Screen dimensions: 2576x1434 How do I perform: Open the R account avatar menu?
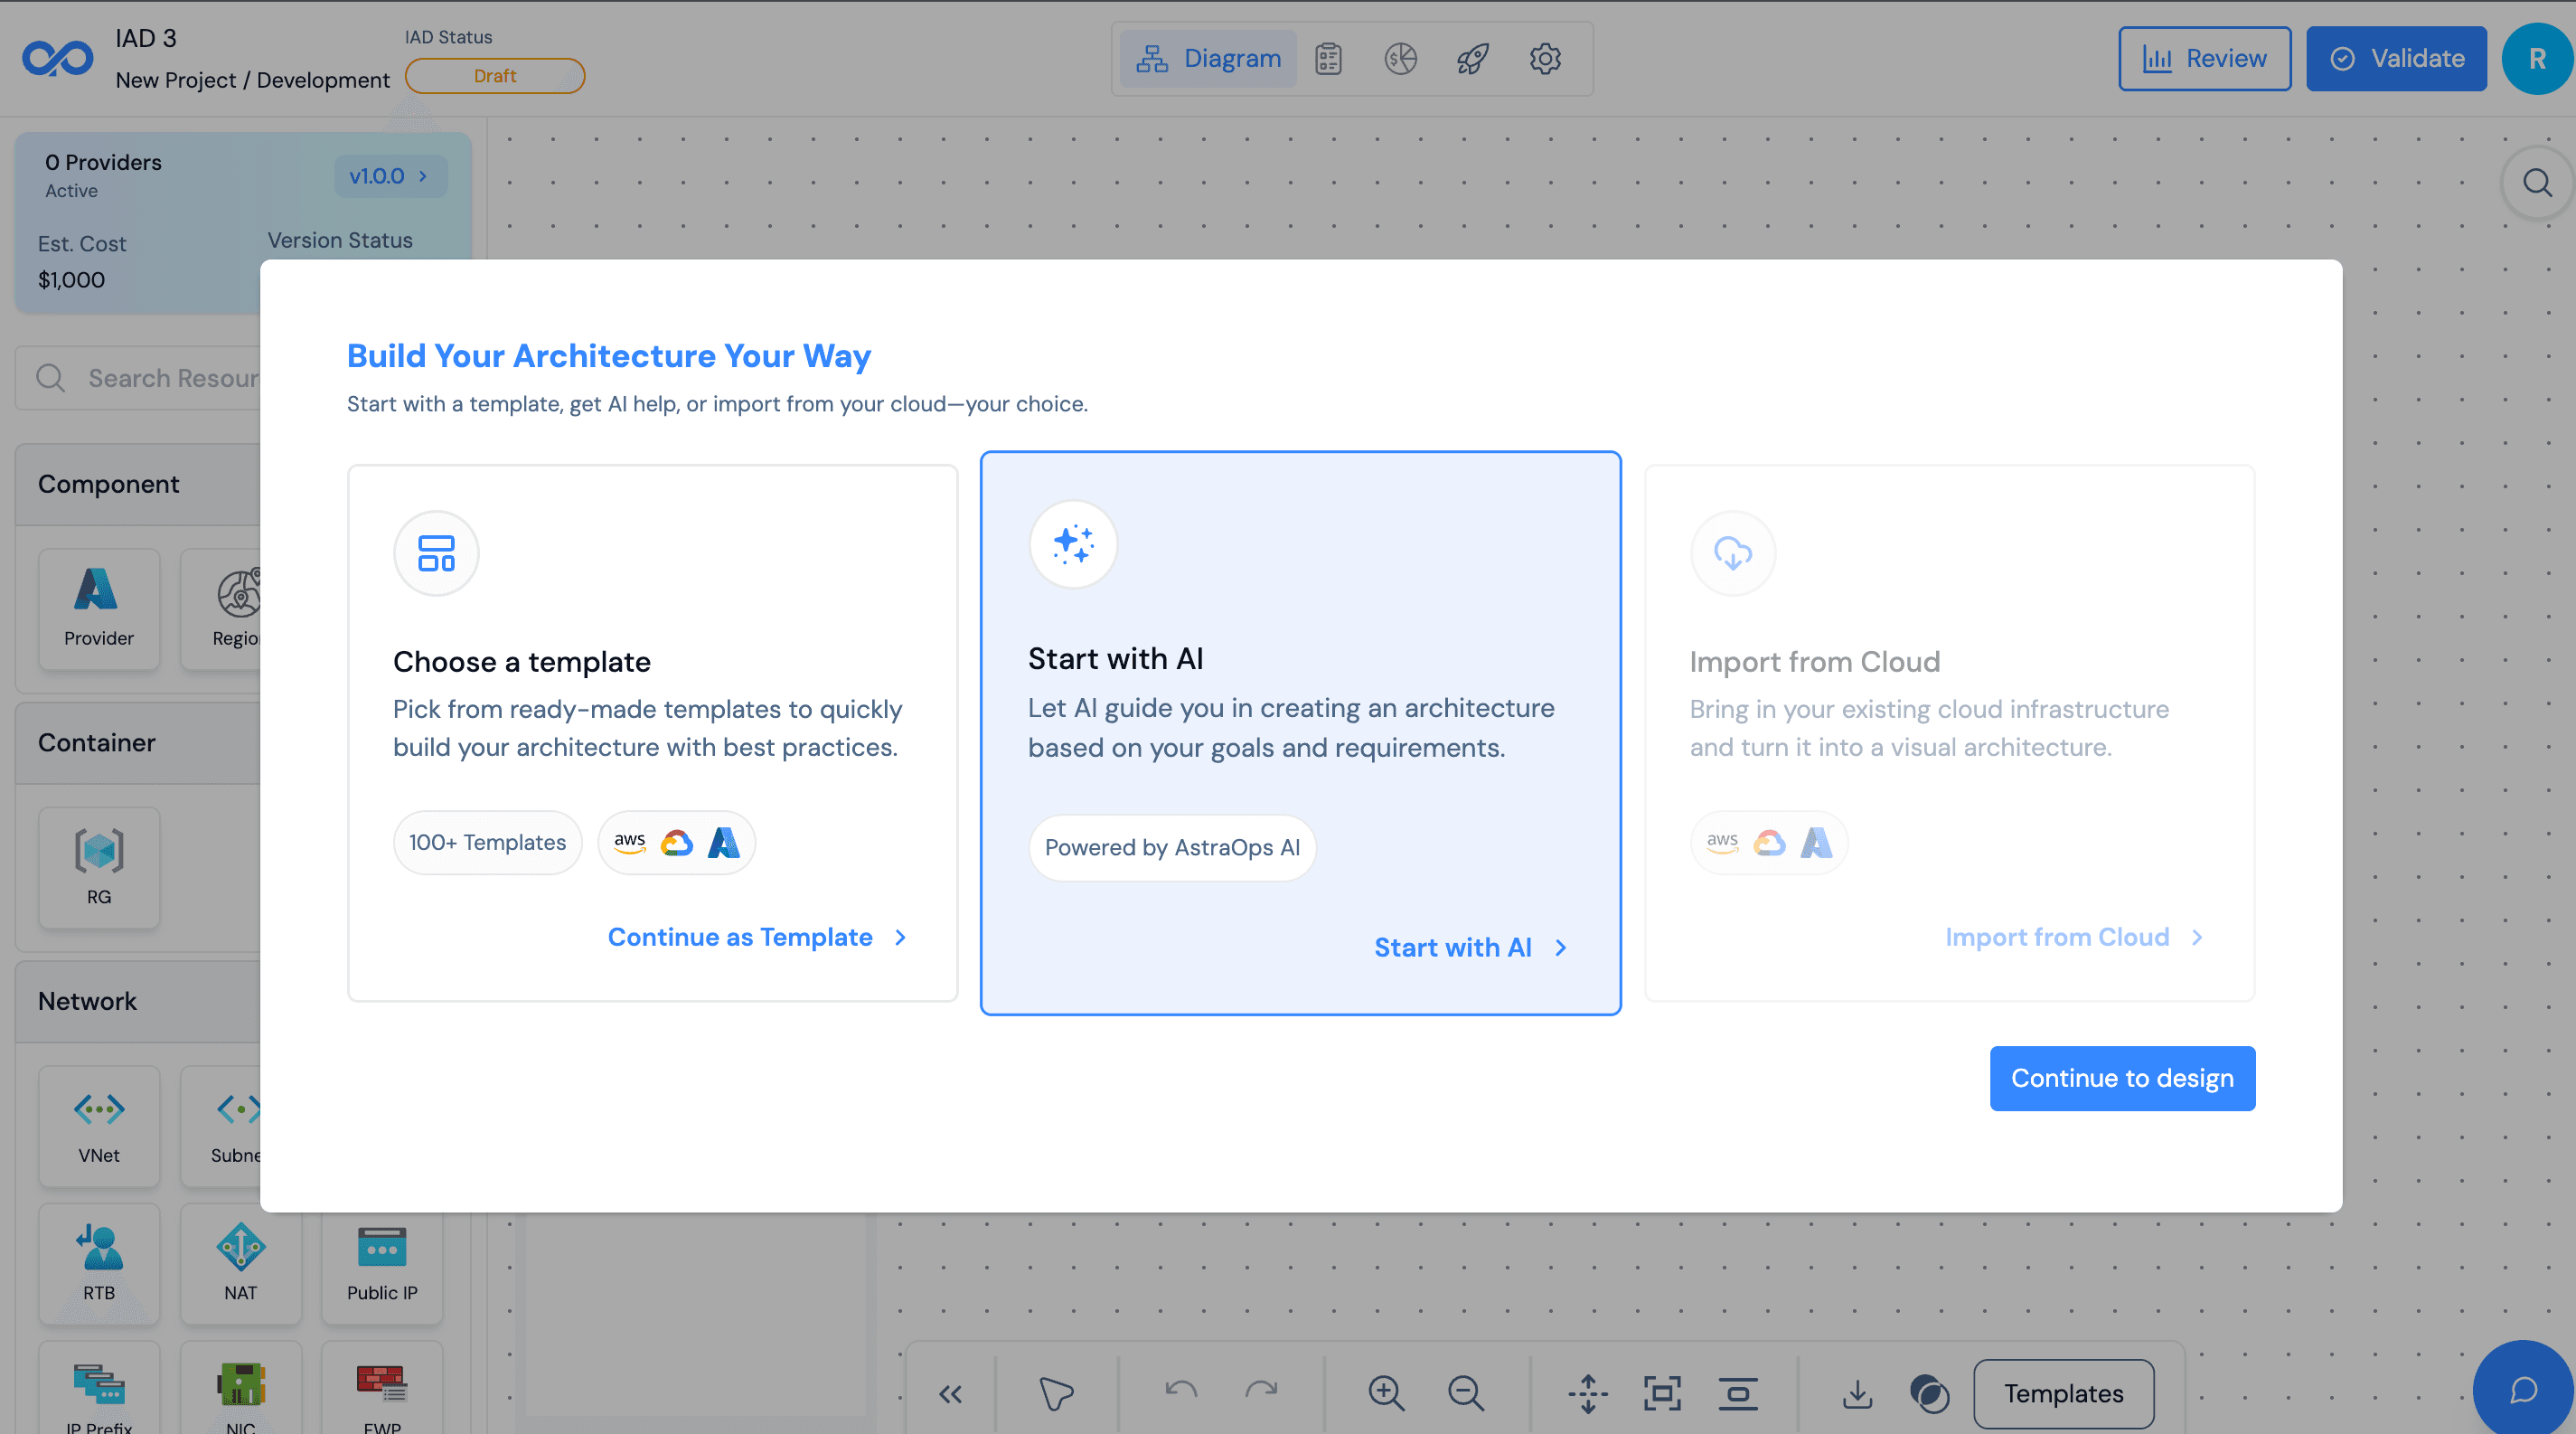pos(2536,58)
